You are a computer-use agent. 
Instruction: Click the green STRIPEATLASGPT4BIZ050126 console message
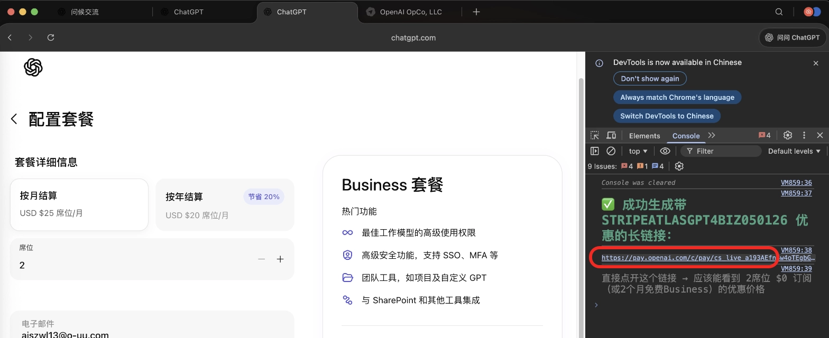pos(704,220)
